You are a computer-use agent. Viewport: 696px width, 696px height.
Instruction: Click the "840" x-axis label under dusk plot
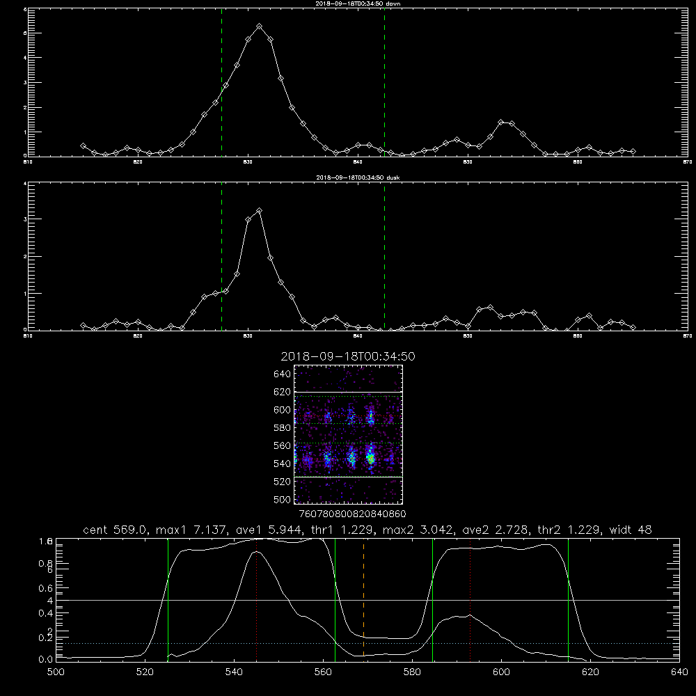click(358, 336)
